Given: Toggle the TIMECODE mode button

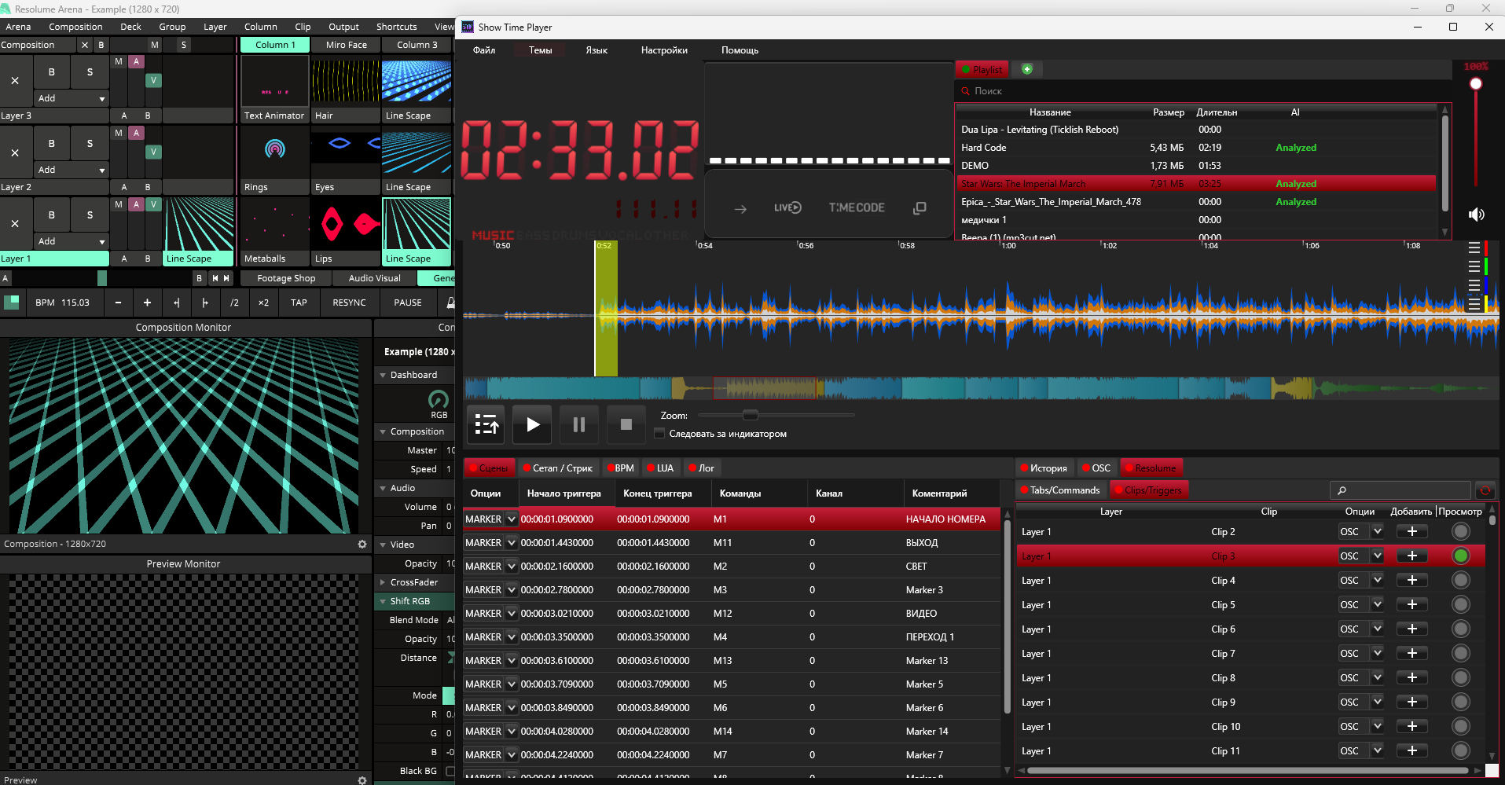Looking at the screenshot, I should tap(857, 207).
